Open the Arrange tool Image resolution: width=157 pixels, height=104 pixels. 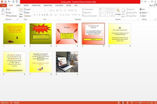tap(118, 13)
